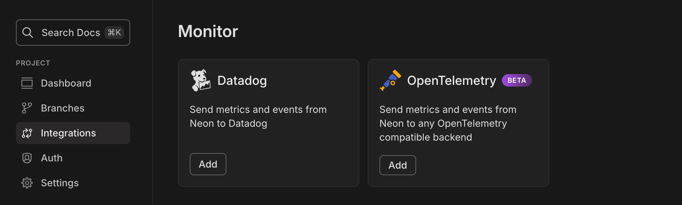The height and width of the screenshot is (205, 682).
Task: Click the ⌘K shortcut hint
Action: 114,32
